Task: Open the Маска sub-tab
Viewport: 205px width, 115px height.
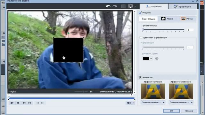Action: click(x=167, y=19)
